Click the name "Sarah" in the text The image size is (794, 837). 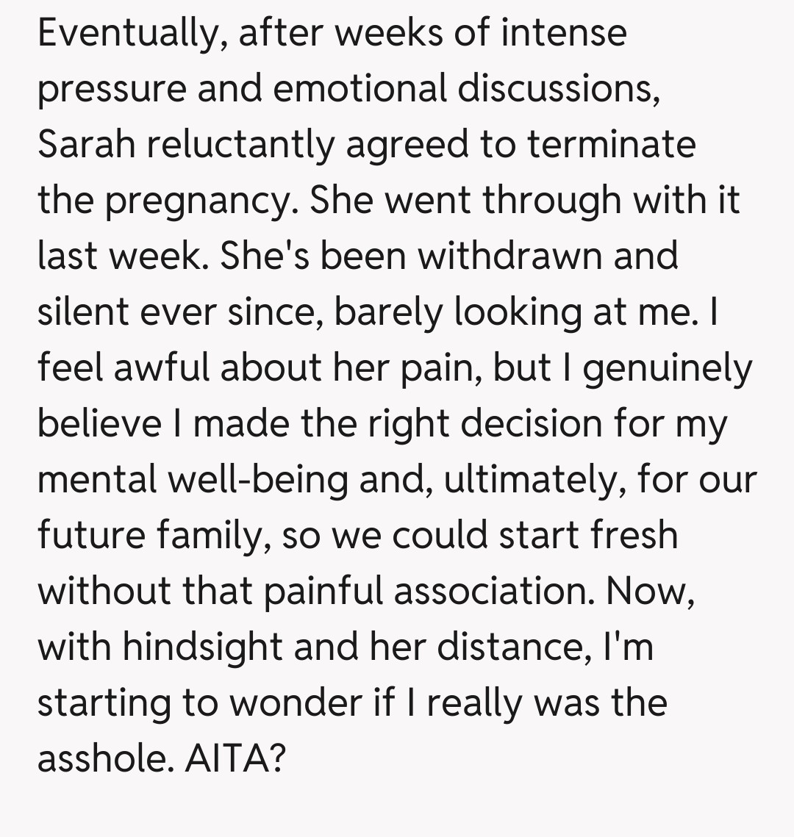coord(85,144)
